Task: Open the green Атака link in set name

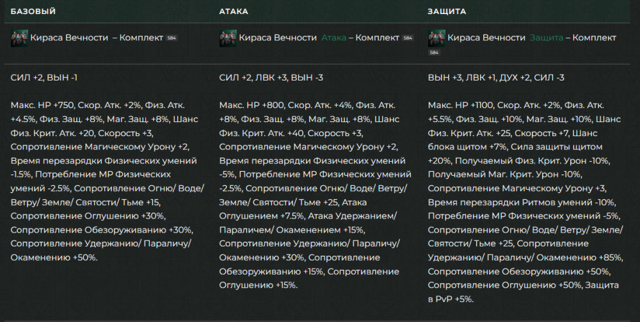Action: 333,38
